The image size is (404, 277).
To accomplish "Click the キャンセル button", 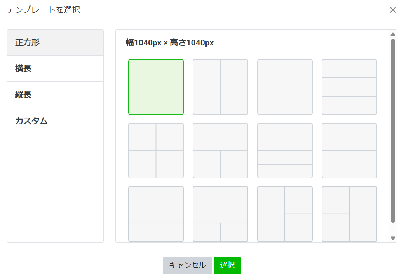I will 187,265.
